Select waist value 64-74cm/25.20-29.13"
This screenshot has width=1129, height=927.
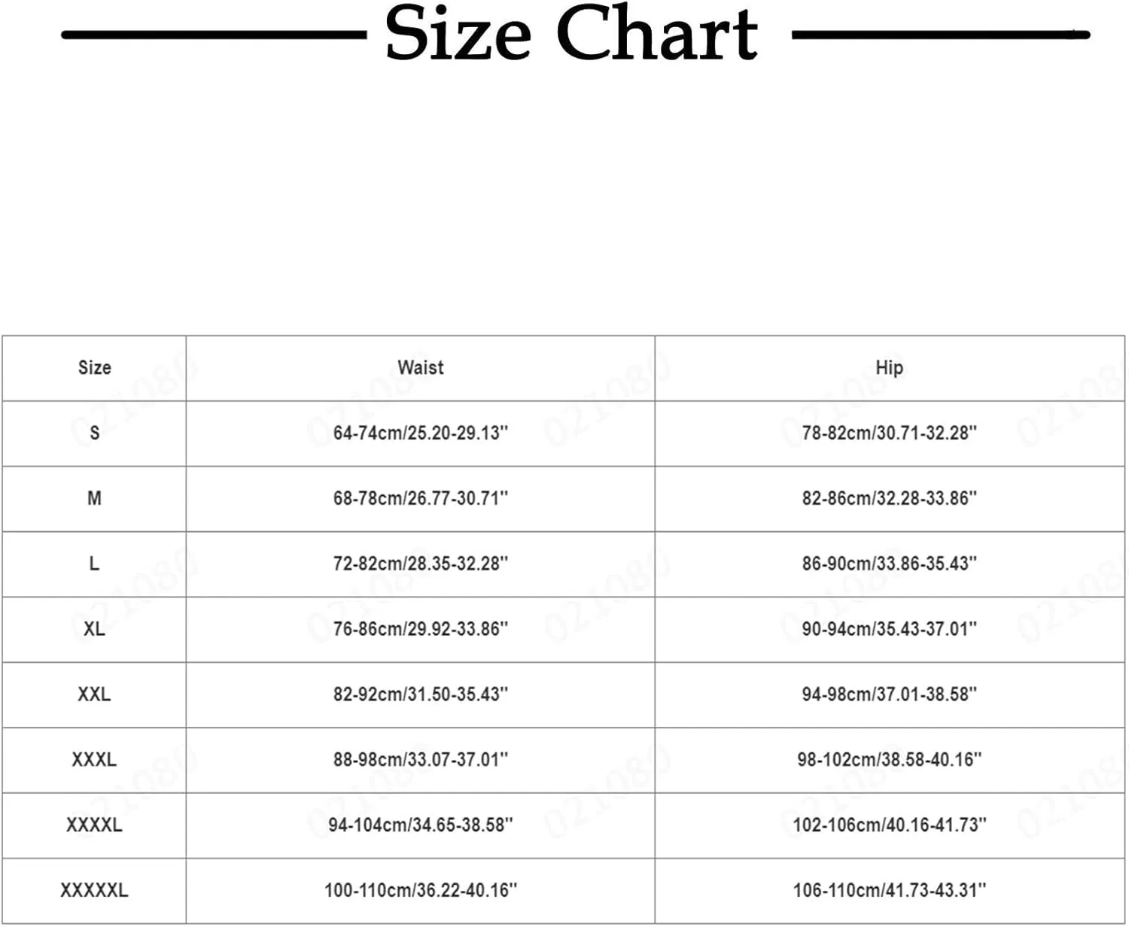point(421,433)
